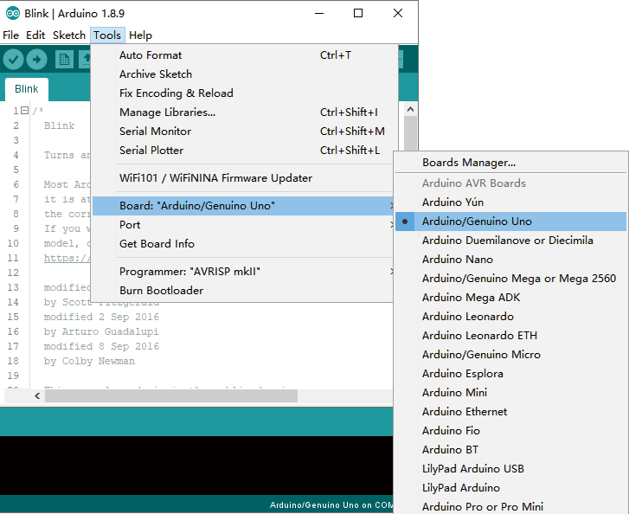The height and width of the screenshot is (514, 629).
Task: Pick Arduino Fio from the board list
Action: pyautogui.click(x=510, y=431)
